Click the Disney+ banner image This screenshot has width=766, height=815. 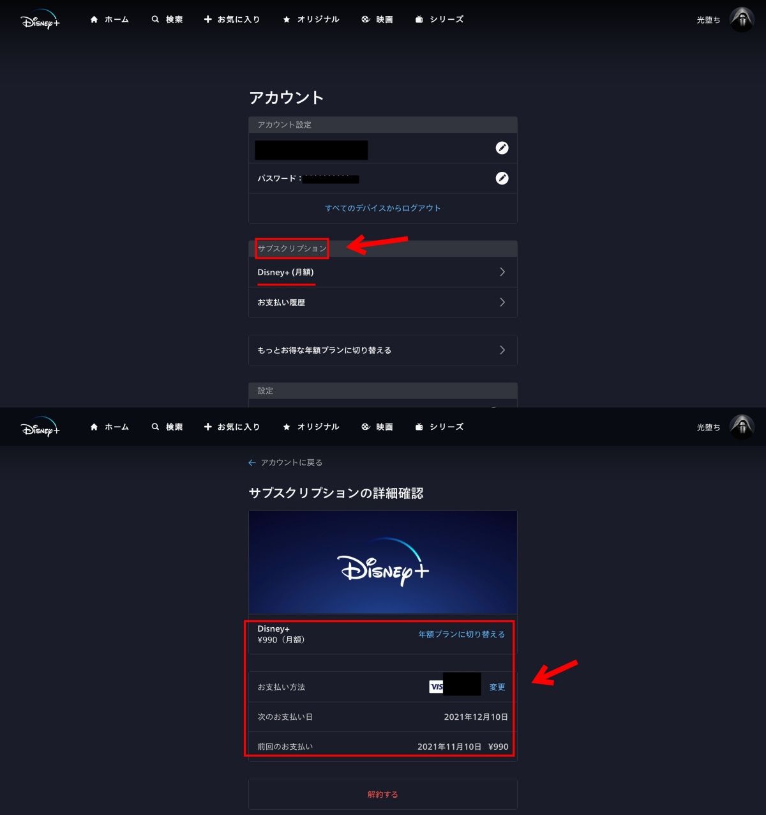click(x=383, y=562)
